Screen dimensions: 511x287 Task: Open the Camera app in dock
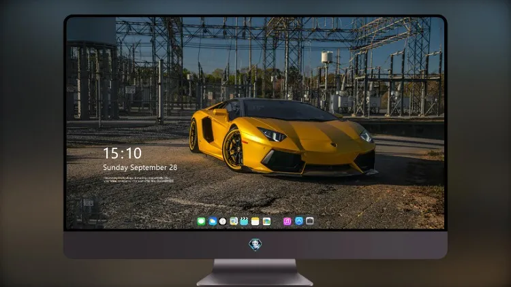click(x=309, y=221)
